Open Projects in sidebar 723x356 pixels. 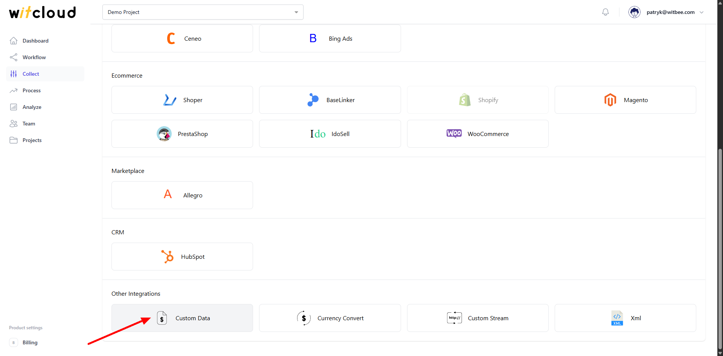[x=32, y=140]
